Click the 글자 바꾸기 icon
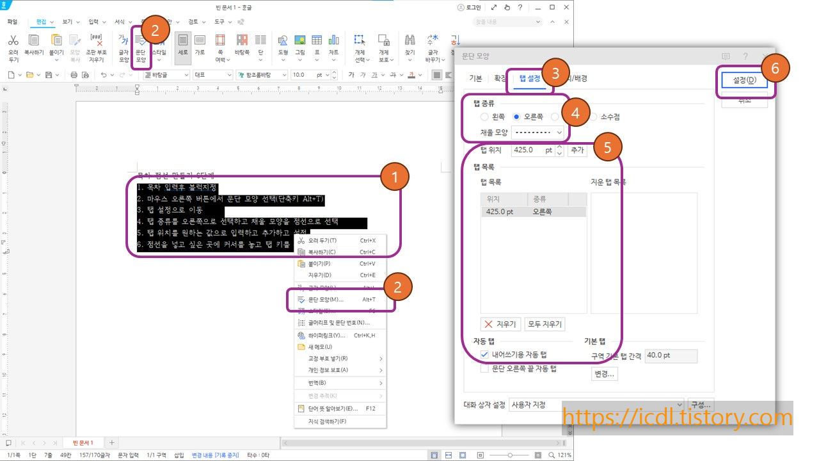Image resolution: width=819 pixels, height=461 pixels. point(433,40)
